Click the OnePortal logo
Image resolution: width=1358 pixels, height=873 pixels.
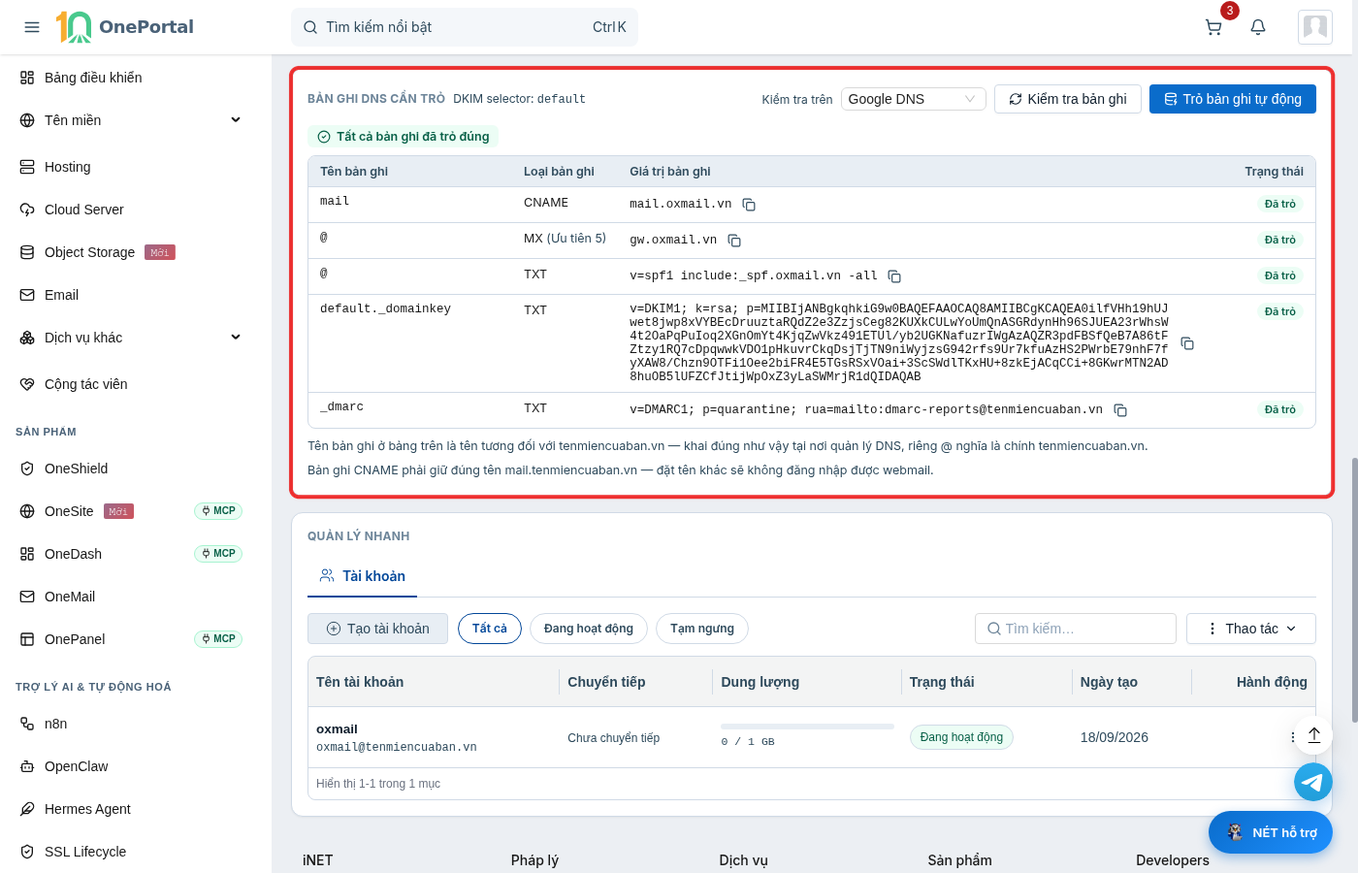[x=124, y=27]
